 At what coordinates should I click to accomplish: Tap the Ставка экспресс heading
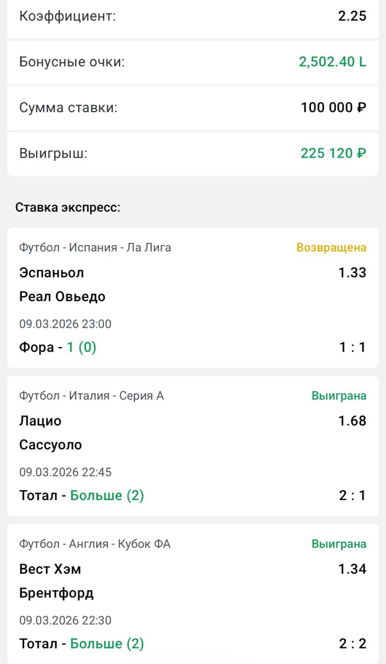tap(68, 208)
